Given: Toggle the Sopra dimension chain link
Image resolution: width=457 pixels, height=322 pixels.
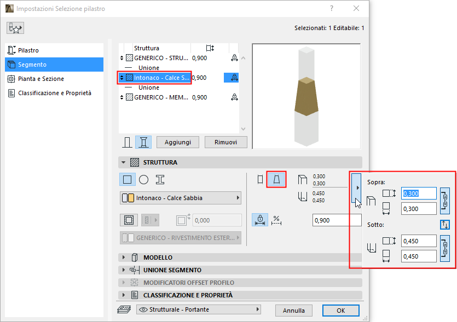Looking at the screenshot, I should click(x=445, y=201).
